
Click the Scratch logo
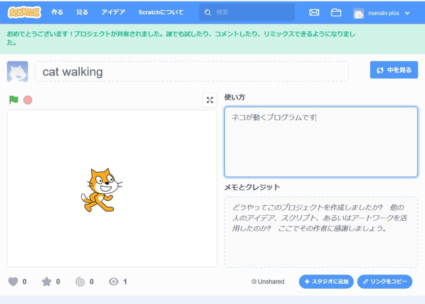click(24, 12)
